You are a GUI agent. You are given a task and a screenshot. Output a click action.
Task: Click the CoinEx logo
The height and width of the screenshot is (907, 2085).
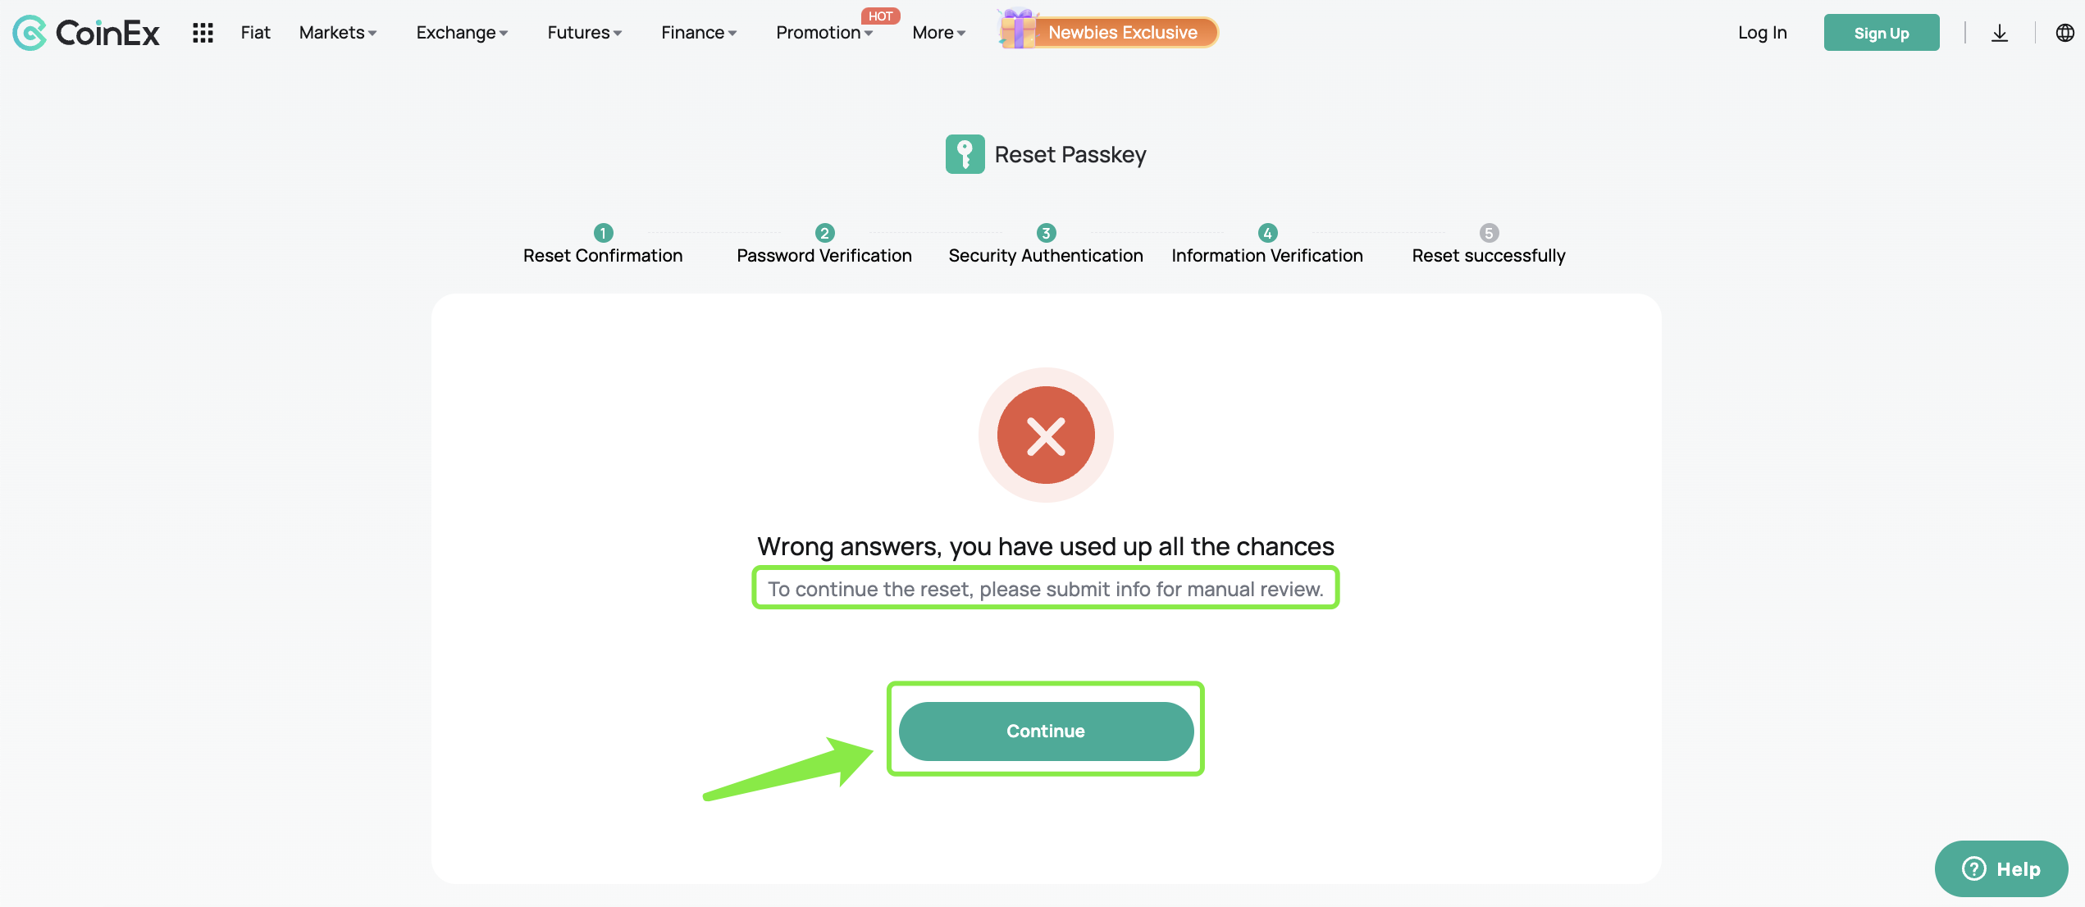[86, 33]
